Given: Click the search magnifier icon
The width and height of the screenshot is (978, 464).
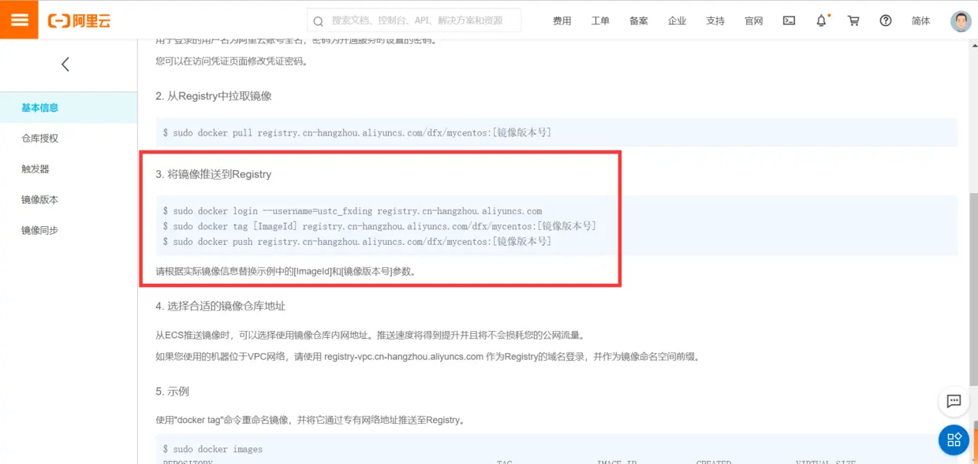Looking at the screenshot, I should 317,20.
